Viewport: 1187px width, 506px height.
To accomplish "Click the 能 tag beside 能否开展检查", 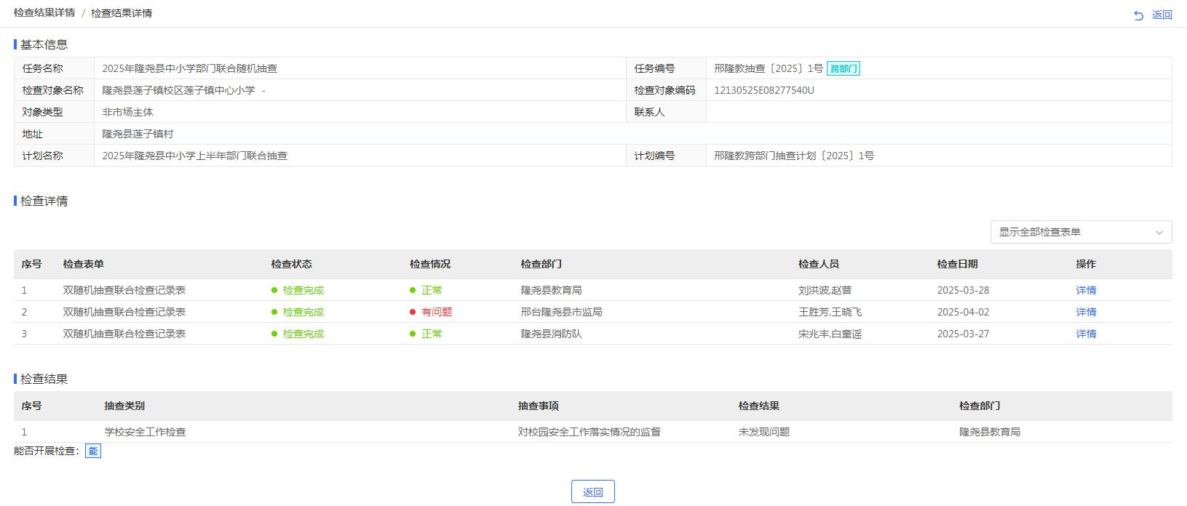I will tap(93, 451).
